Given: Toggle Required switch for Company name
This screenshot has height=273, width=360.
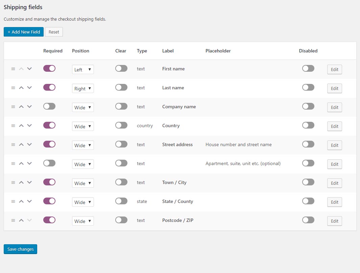Looking at the screenshot, I should 49,106.
